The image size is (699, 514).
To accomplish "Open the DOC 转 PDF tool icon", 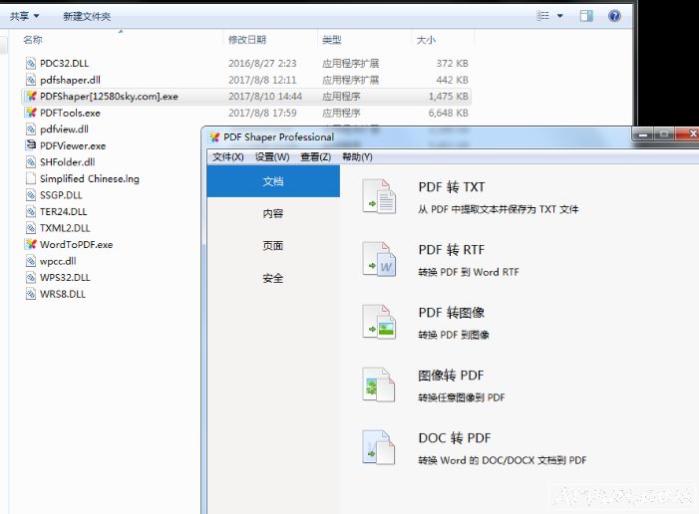I will (x=379, y=447).
